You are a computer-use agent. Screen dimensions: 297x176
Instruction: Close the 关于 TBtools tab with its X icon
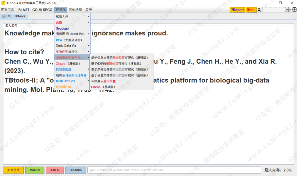pos(4,16)
